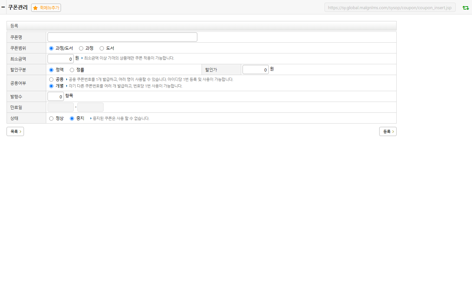Choose 정액 discount type radio
This screenshot has height=295, width=472.
coord(51,70)
